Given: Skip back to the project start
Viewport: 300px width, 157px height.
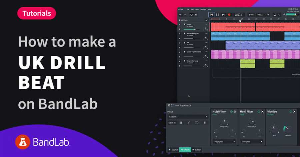Looking at the screenshot, I should 212,15.
